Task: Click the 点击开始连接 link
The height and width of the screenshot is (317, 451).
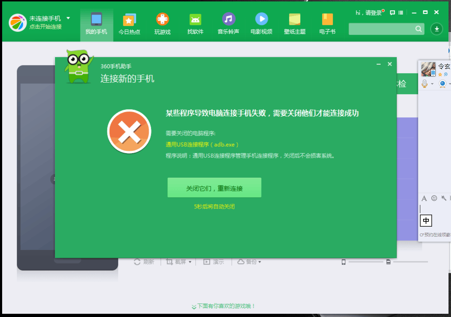Action: pyautogui.click(x=45, y=27)
